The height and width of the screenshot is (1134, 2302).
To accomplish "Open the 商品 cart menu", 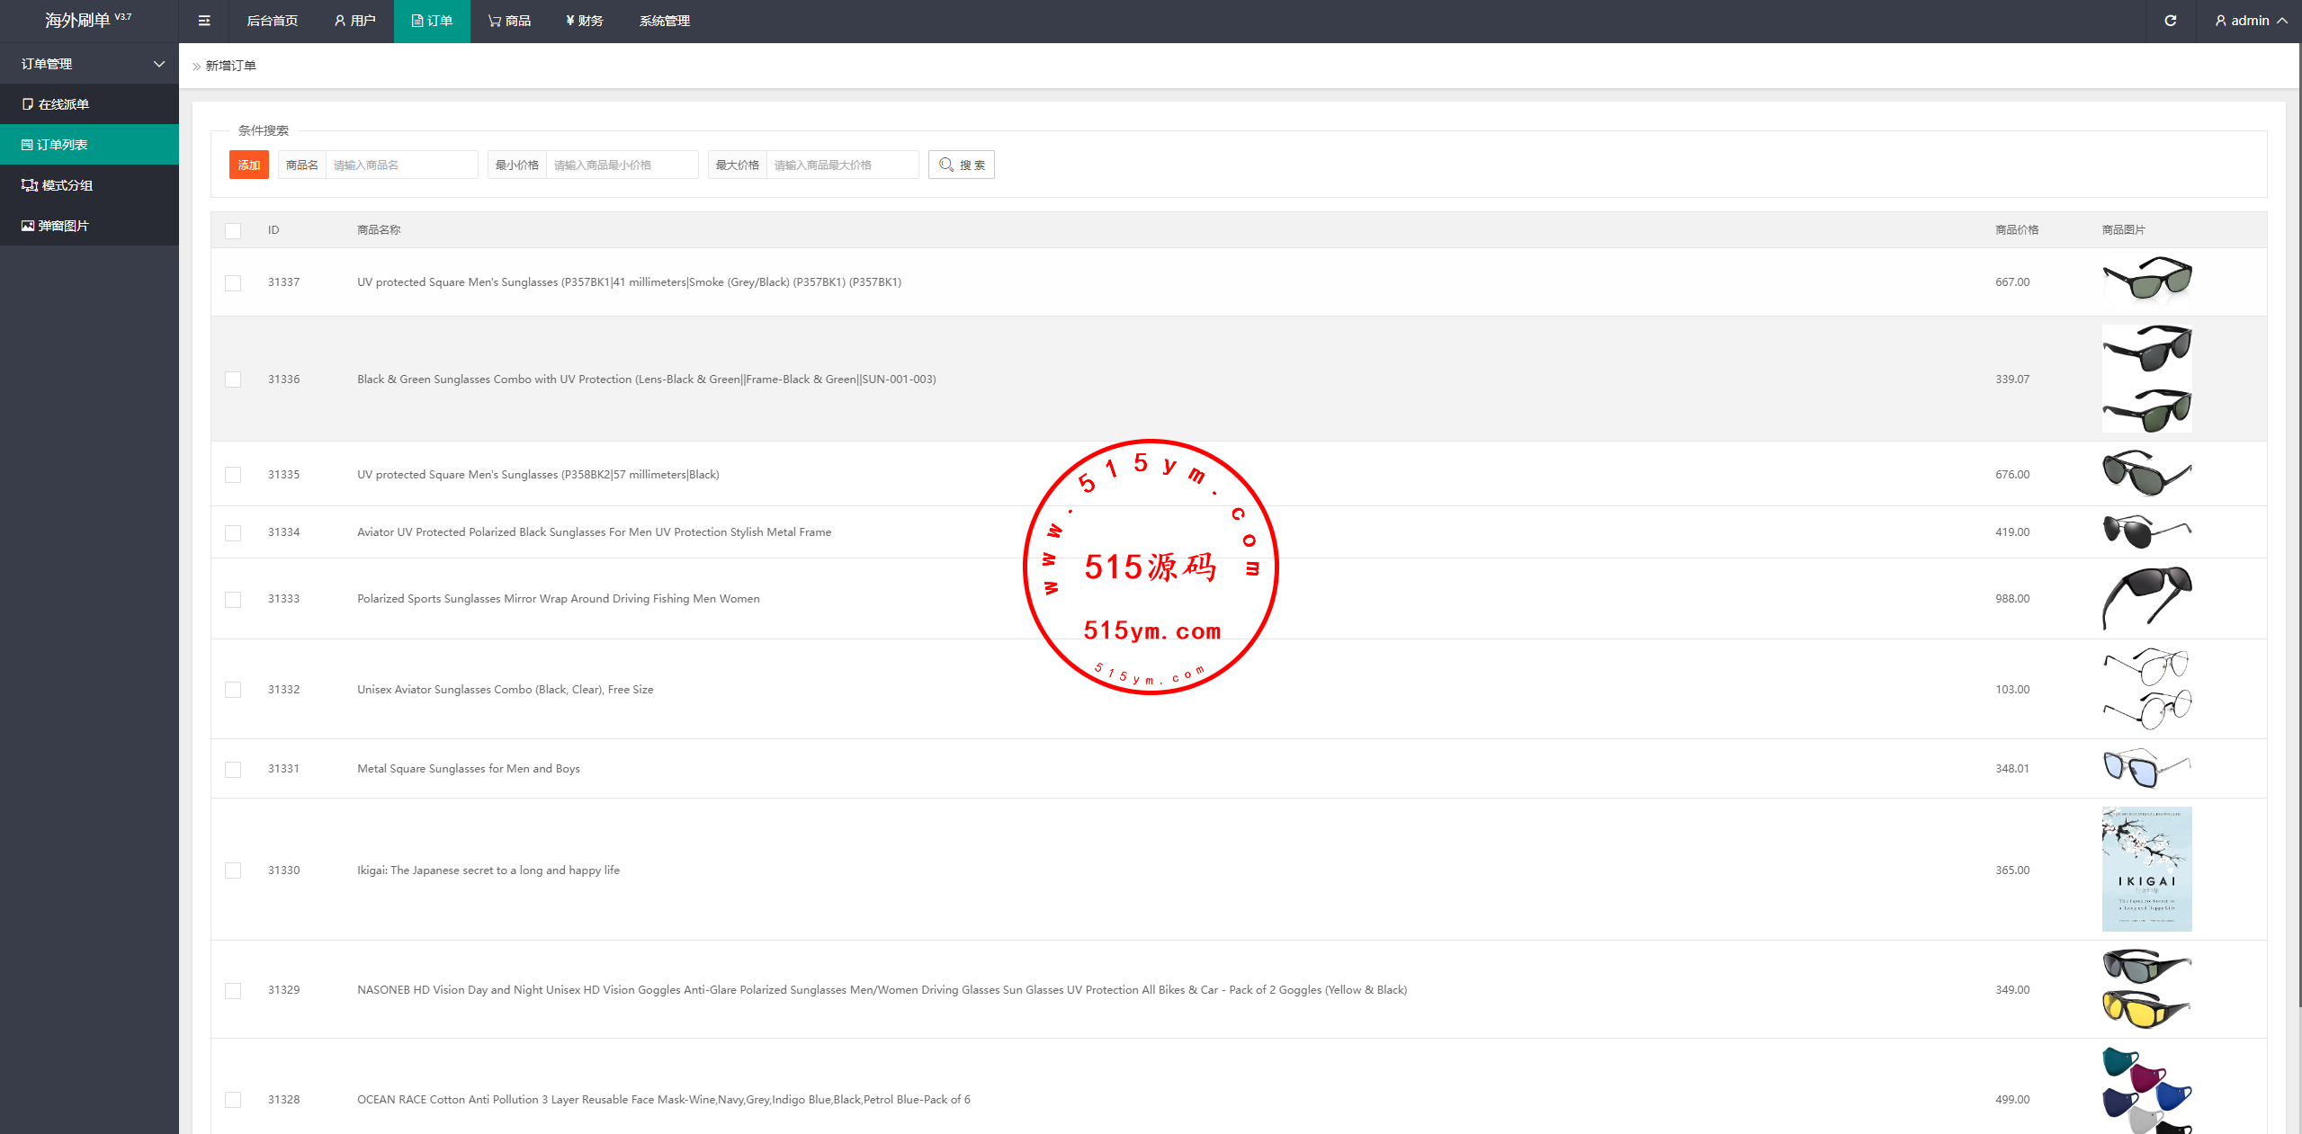I will coord(509,21).
